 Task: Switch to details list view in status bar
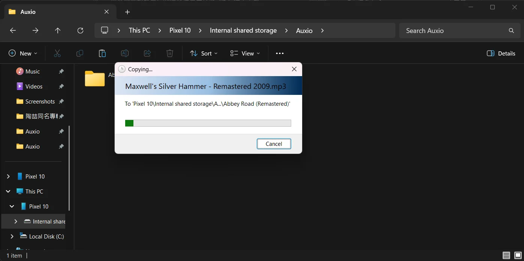(x=506, y=256)
